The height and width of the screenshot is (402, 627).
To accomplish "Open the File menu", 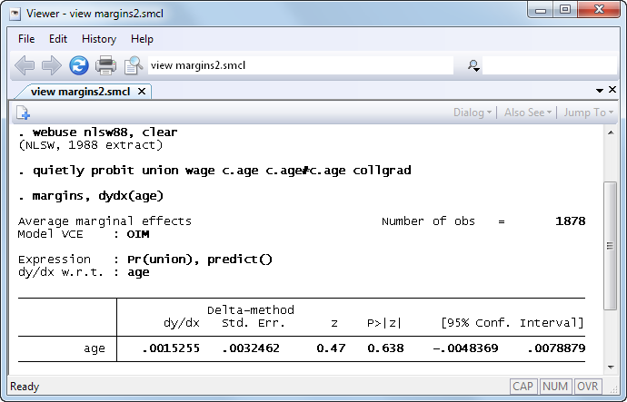I will 26,39.
